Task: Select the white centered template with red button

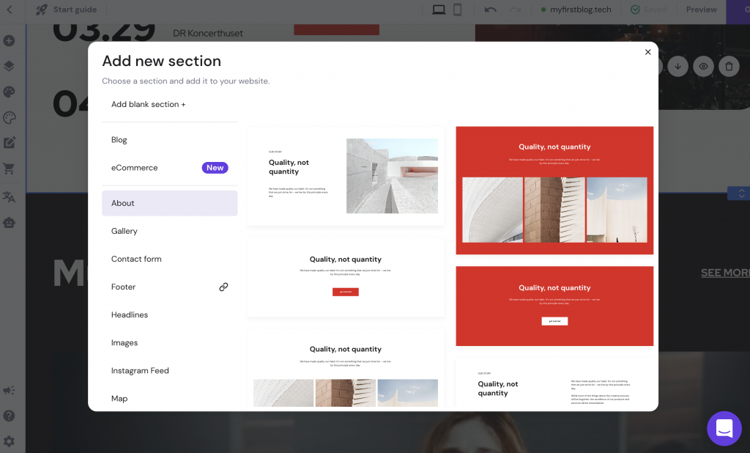Action: coord(346,276)
